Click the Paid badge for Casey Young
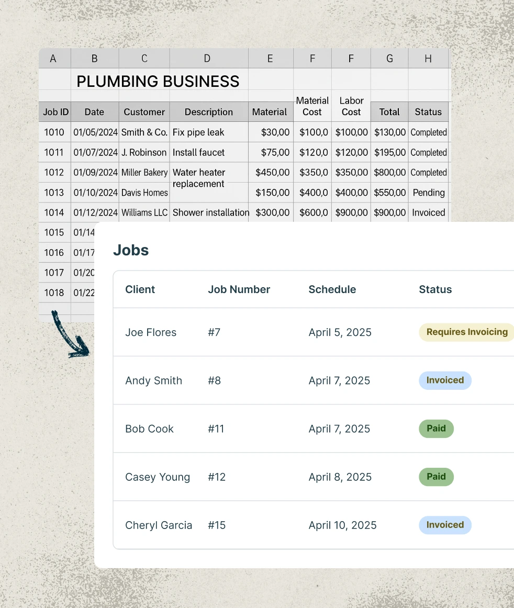The width and height of the screenshot is (514, 608). point(436,477)
